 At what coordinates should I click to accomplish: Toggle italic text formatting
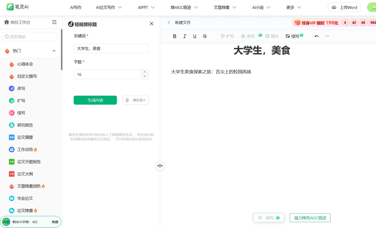(x=184, y=36)
